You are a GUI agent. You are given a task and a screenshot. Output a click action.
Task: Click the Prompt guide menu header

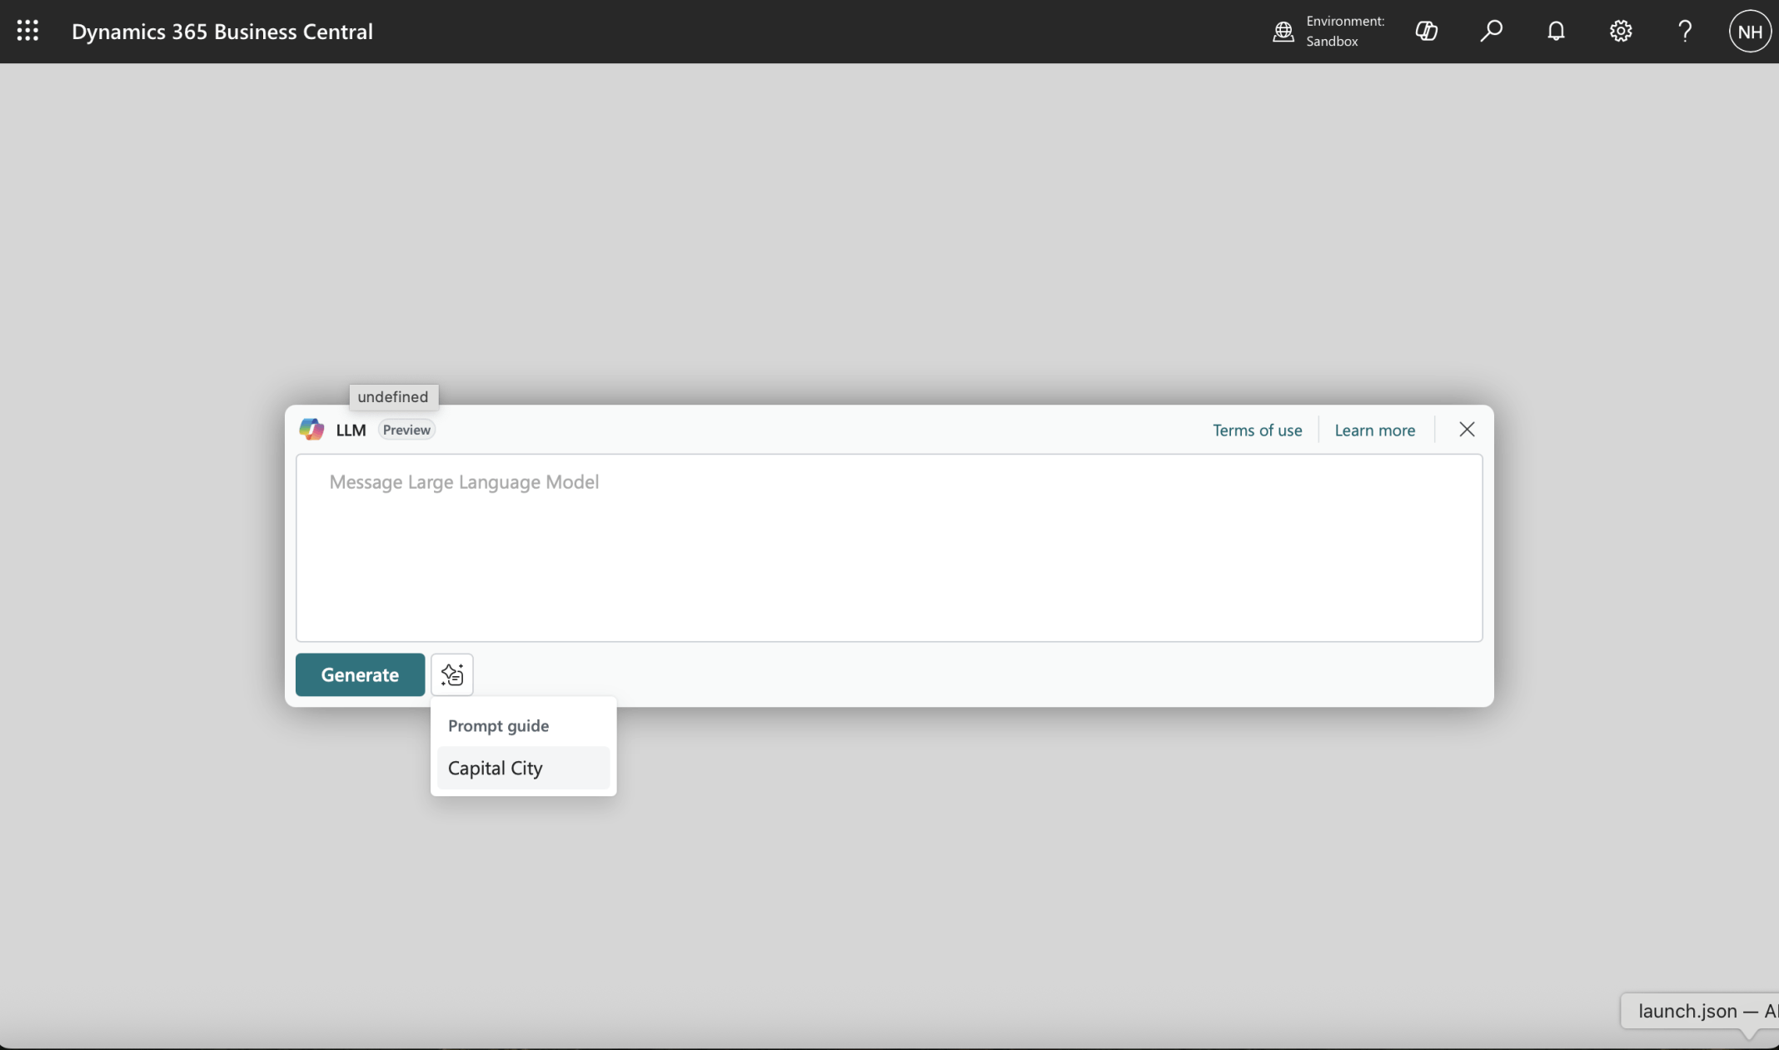(498, 725)
